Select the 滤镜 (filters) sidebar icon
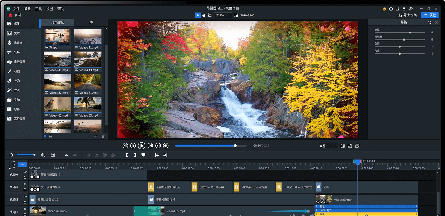This screenshot has height=216, width=445. coord(10,90)
